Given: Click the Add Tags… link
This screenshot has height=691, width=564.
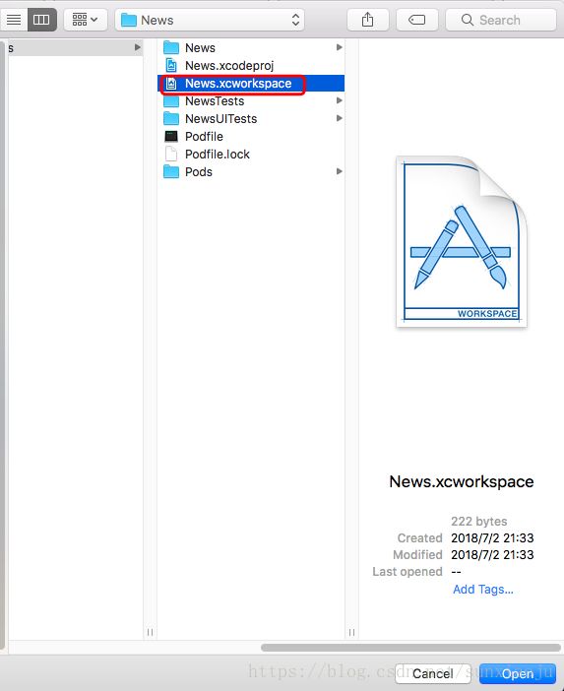Looking at the screenshot, I should (x=483, y=590).
